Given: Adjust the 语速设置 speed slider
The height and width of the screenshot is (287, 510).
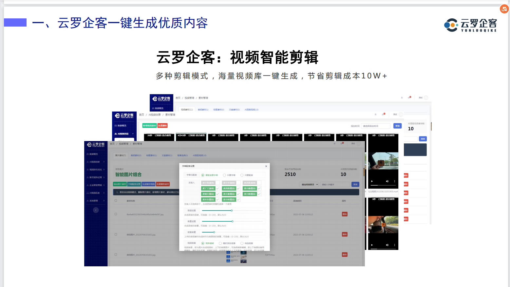Looking at the screenshot, I should [x=232, y=211].
